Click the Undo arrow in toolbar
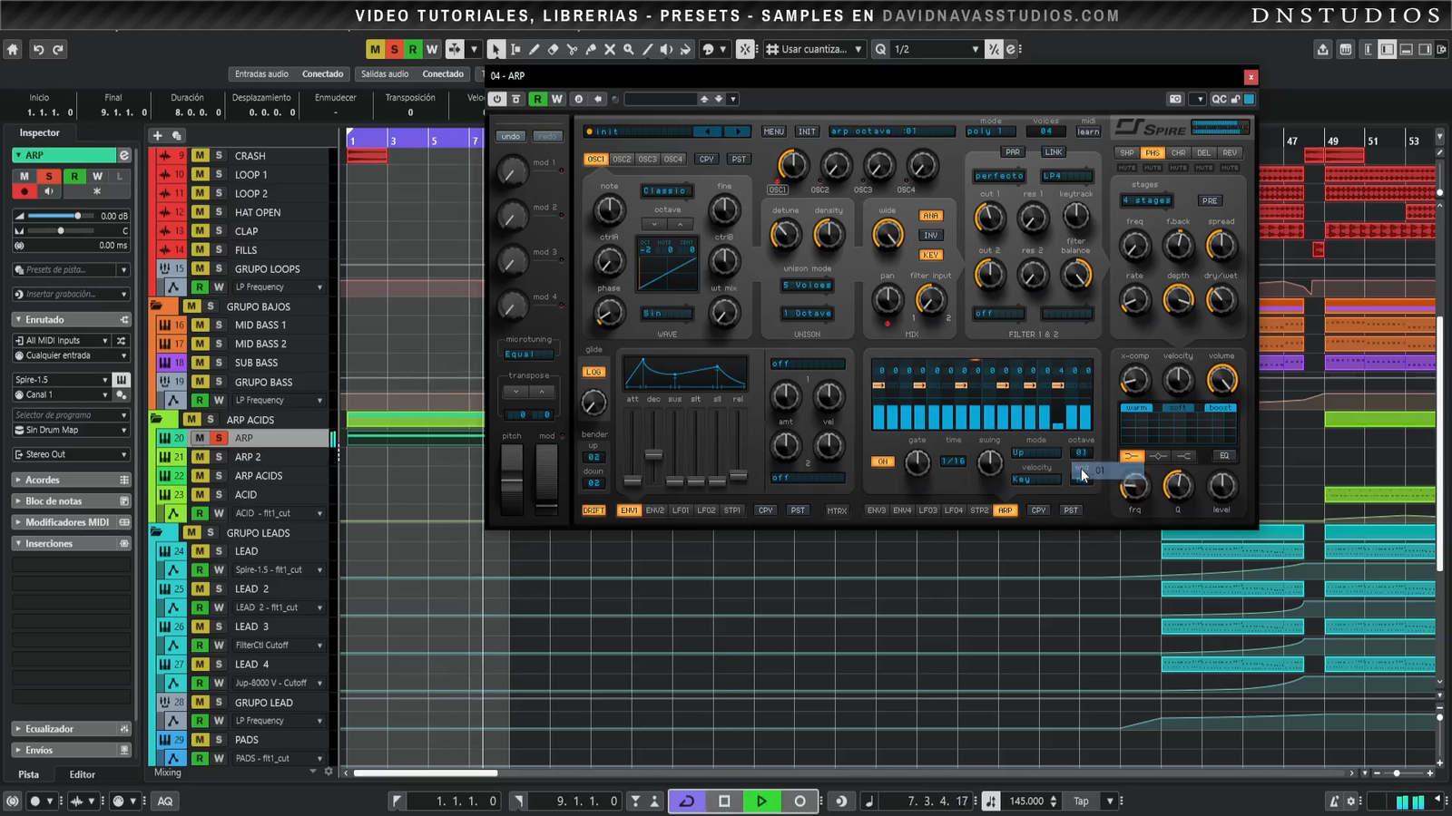 (38, 49)
